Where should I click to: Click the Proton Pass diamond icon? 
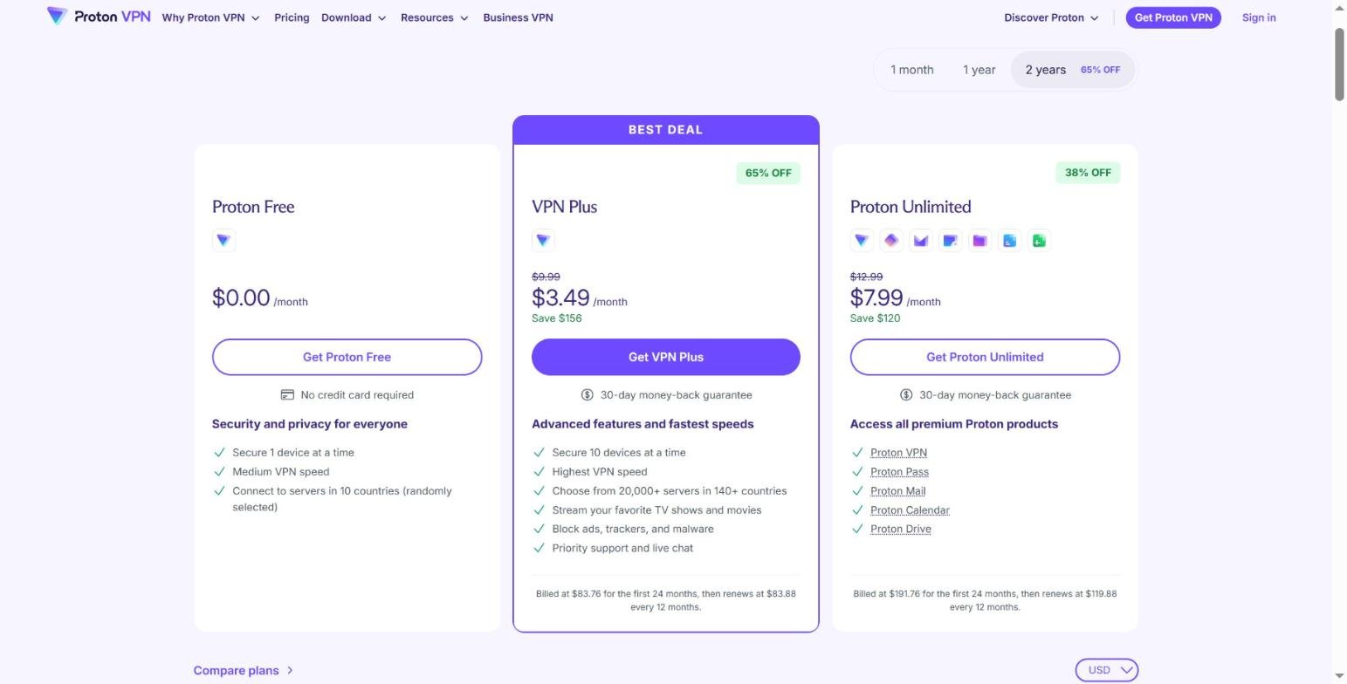891,241
